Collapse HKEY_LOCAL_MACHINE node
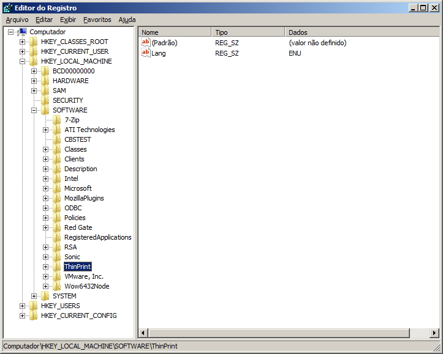Viewport: 443px width, 354px height. (x=22, y=61)
